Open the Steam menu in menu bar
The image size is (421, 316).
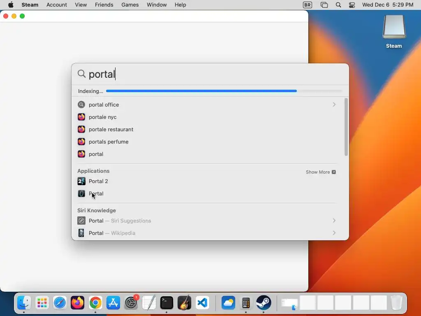coord(30,5)
